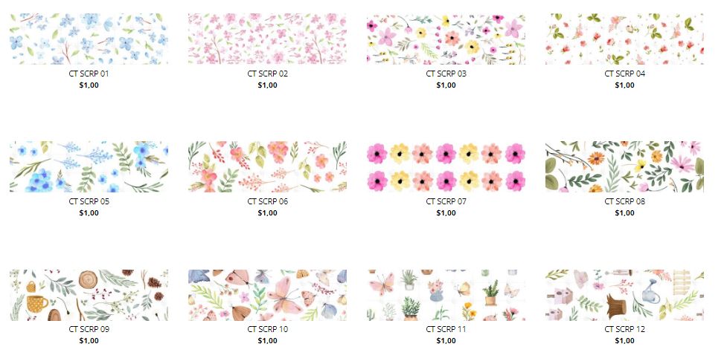The image size is (727, 364).
Task: Select the CT SCRP 02 pink blossom pattern image
Action: pos(268,39)
